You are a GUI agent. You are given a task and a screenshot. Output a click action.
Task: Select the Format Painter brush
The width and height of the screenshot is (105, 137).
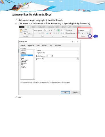point(24,34)
